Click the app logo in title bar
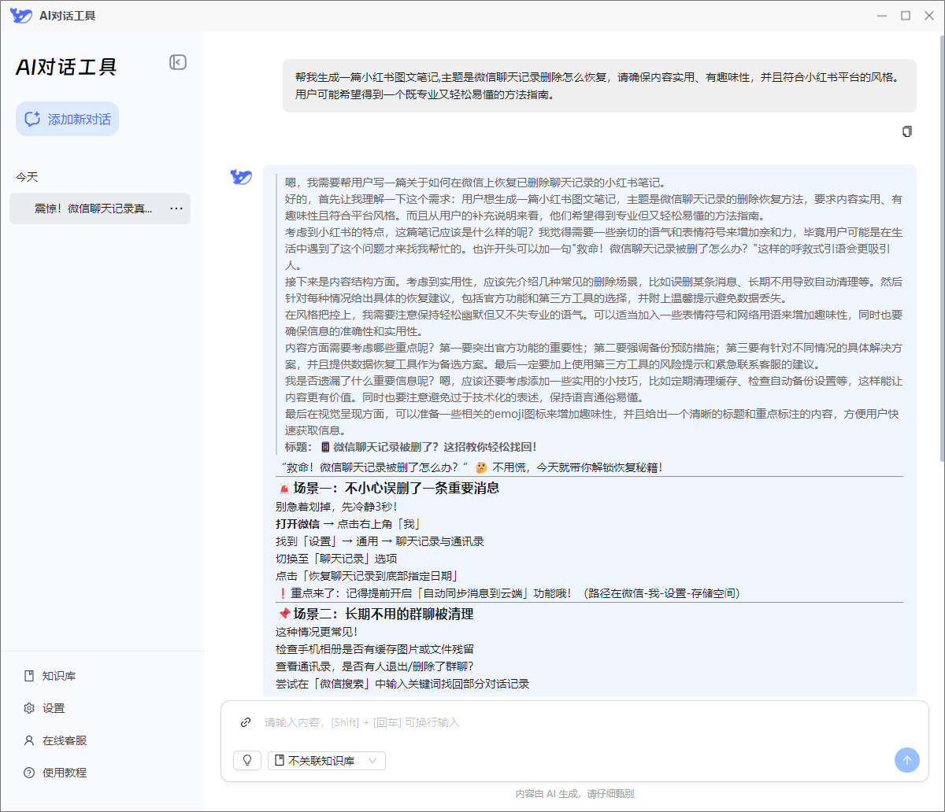Image resolution: width=945 pixels, height=812 pixels. click(20, 16)
